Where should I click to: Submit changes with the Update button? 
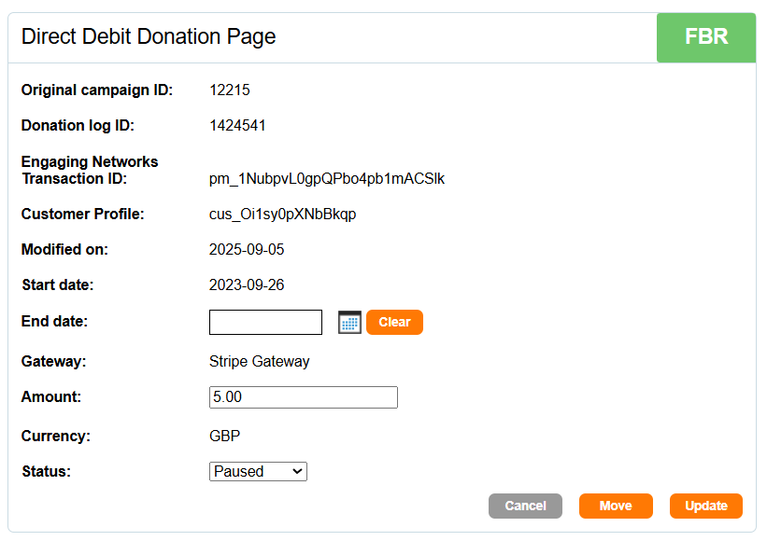pos(706,506)
